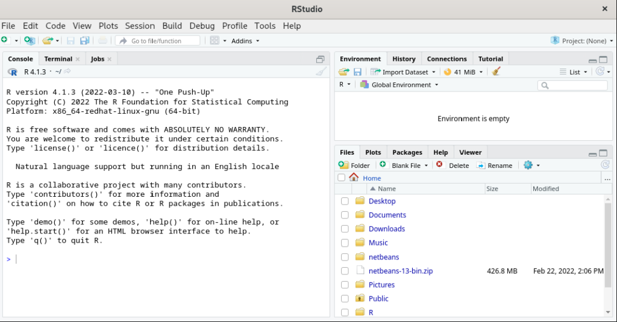Check the netbeans-13-bin.zip checkbox
The image size is (617, 322).
(345, 271)
